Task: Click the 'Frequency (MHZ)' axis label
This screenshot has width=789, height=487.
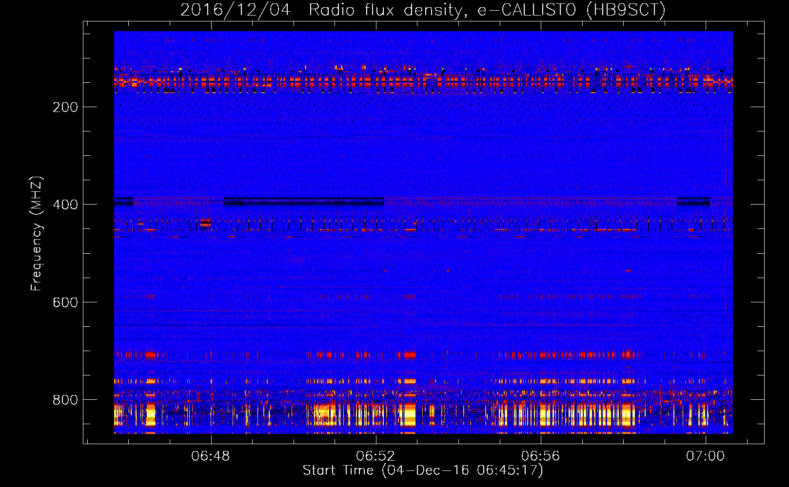Action: click(x=37, y=234)
